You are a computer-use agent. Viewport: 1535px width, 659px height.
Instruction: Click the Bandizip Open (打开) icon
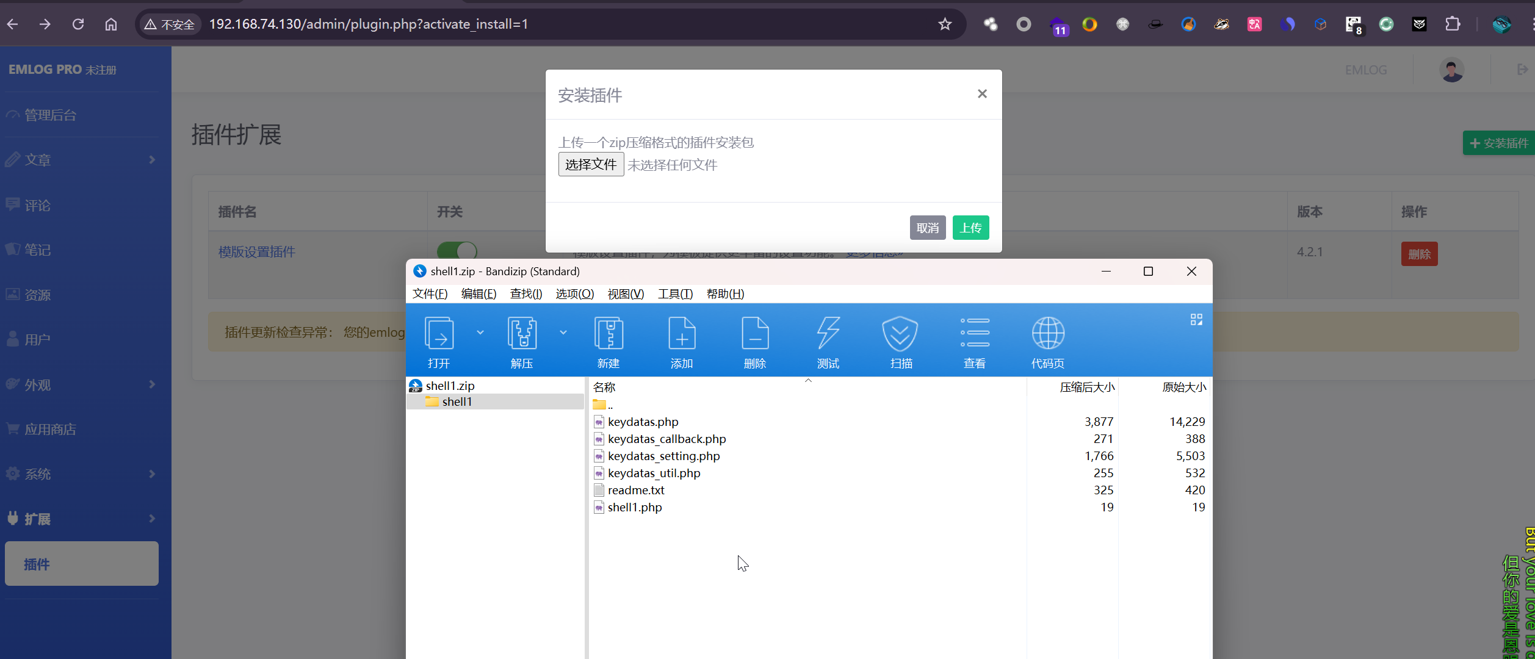coord(439,335)
